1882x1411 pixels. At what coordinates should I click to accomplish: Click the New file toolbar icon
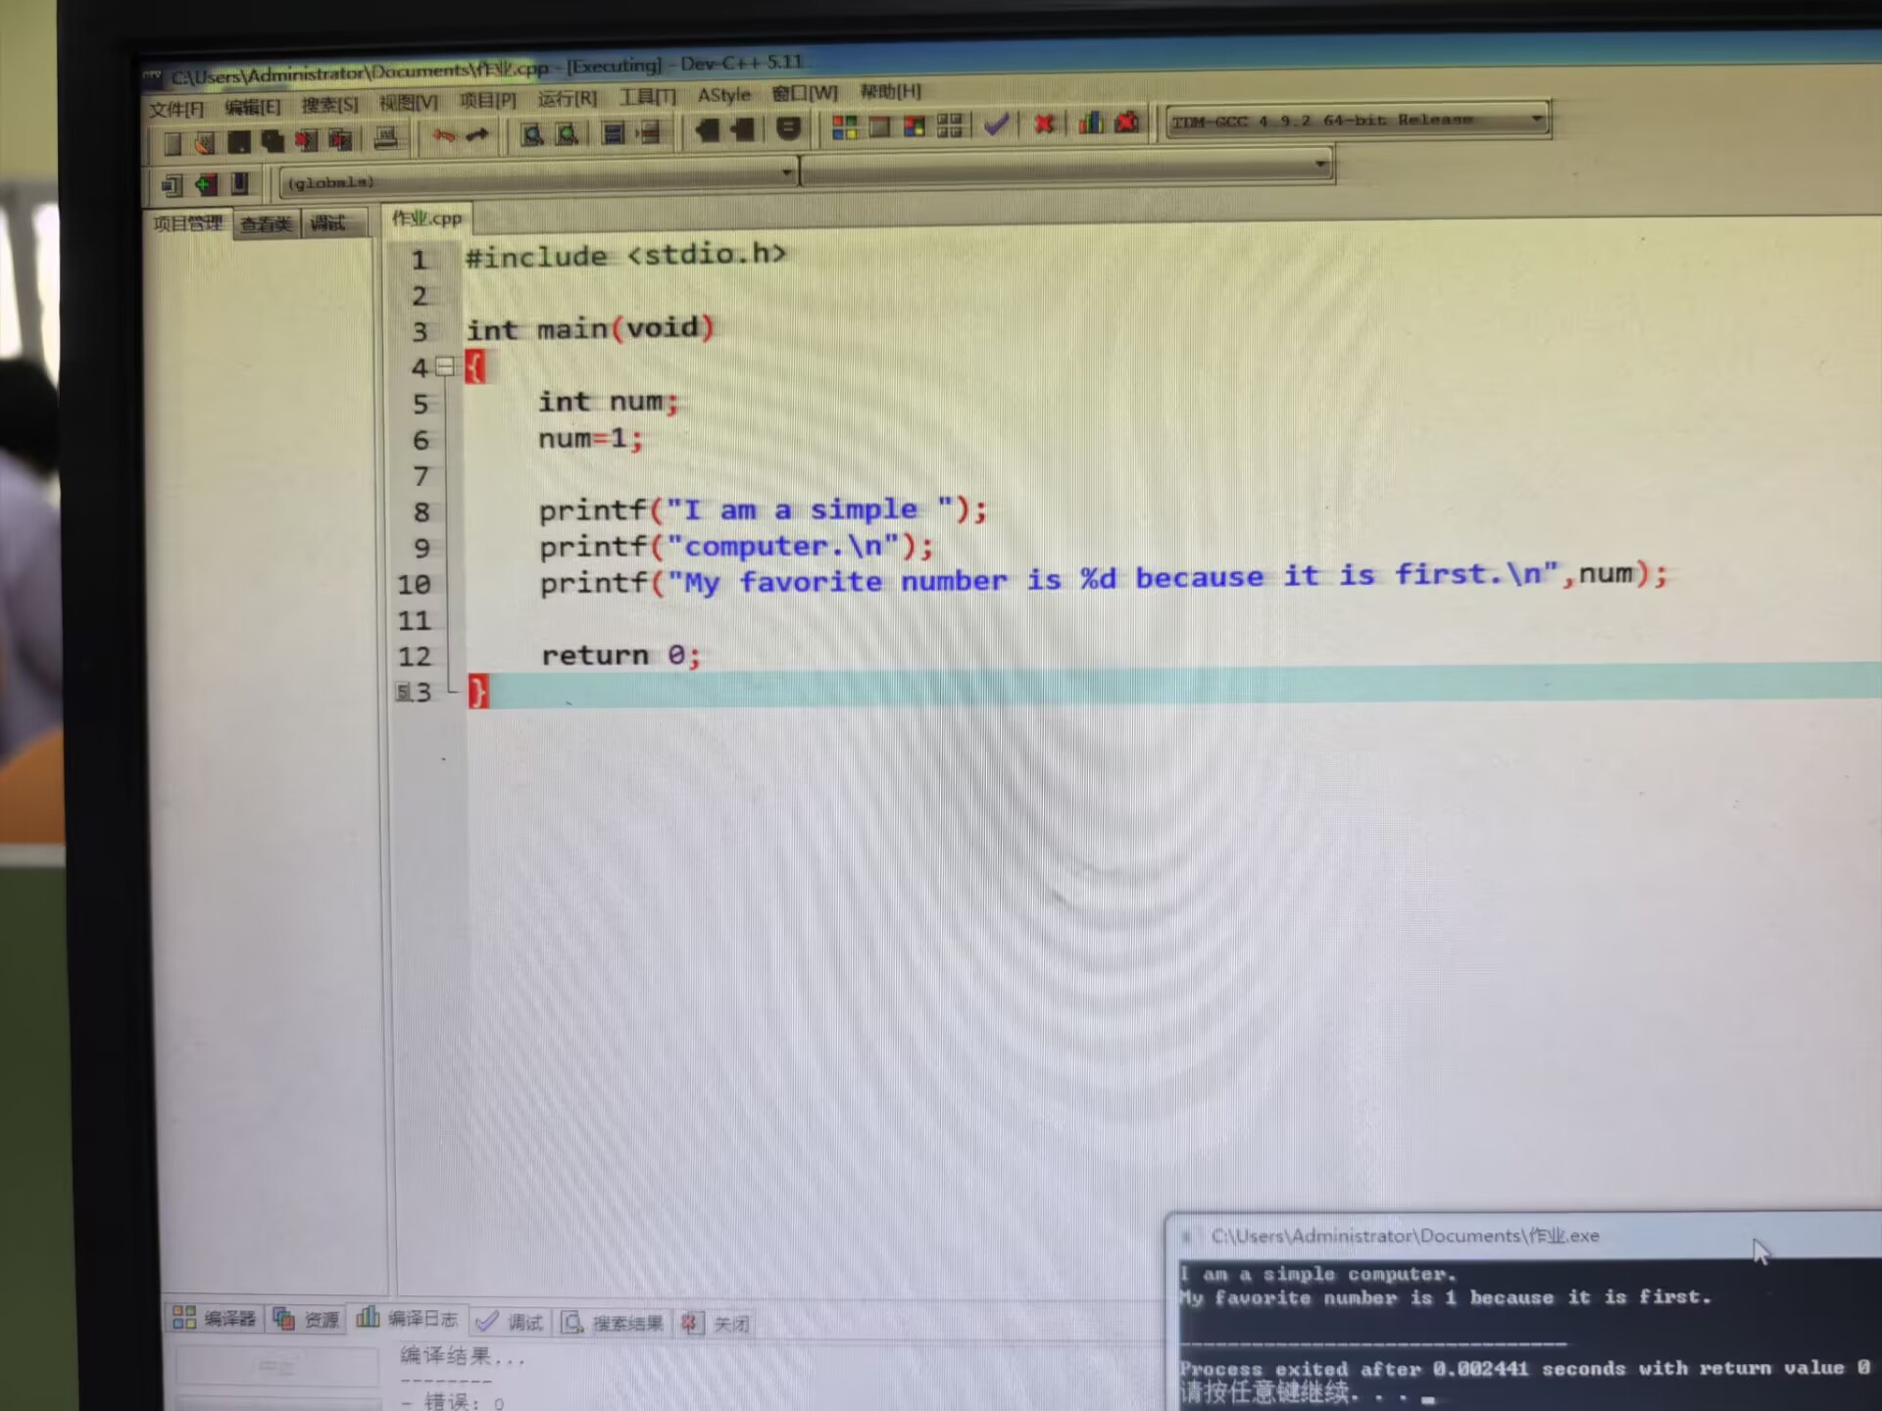pos(173,144)
